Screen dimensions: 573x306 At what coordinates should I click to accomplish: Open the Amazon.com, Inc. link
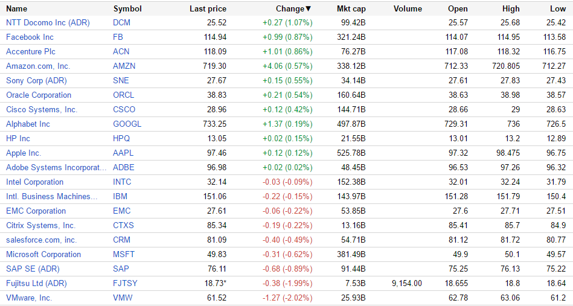38,66
